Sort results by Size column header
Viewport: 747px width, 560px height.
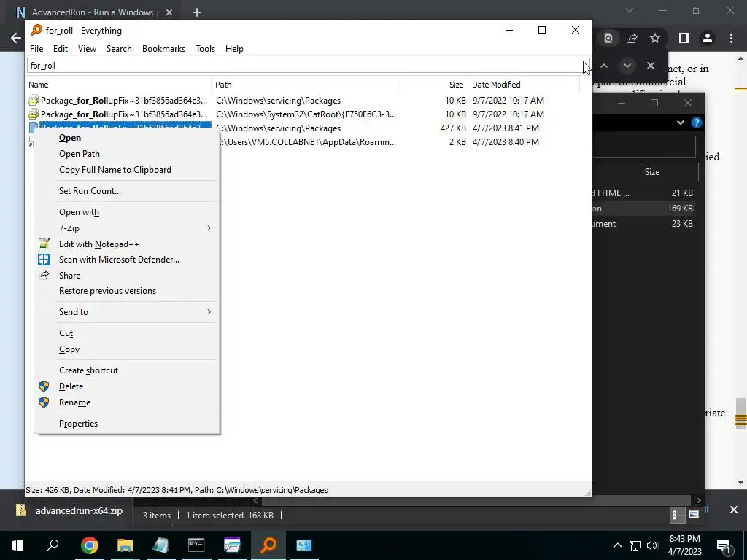click(x=433, y=85)
